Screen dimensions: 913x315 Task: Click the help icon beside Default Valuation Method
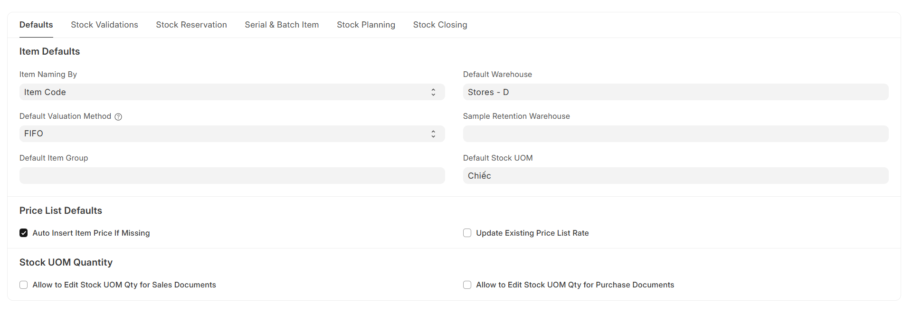[x=118, y=116]
